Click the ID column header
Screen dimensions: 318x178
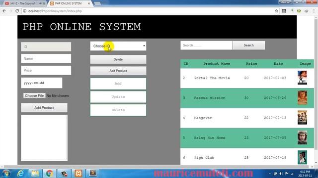point(186,64)
